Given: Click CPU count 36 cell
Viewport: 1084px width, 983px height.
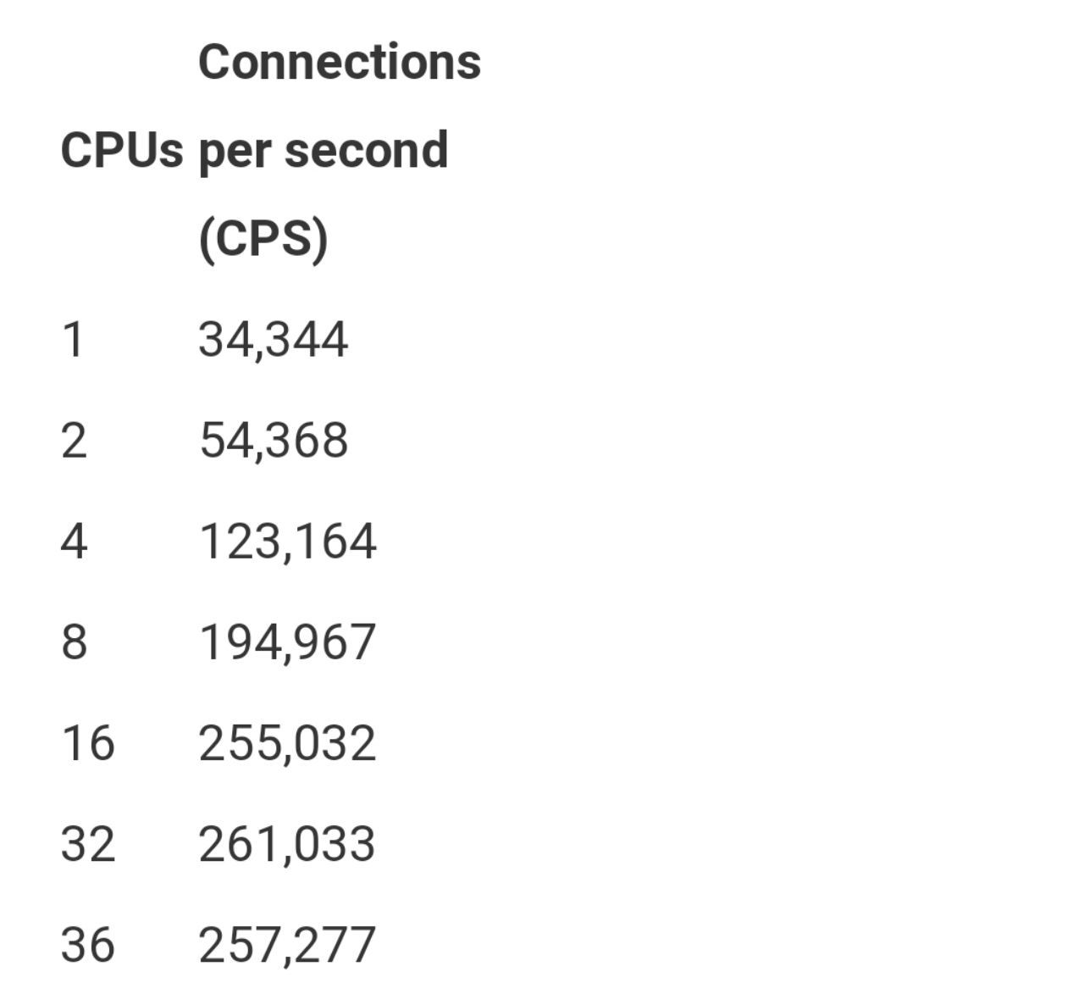Looking at the screenshot, I should [x=87, y=945].
